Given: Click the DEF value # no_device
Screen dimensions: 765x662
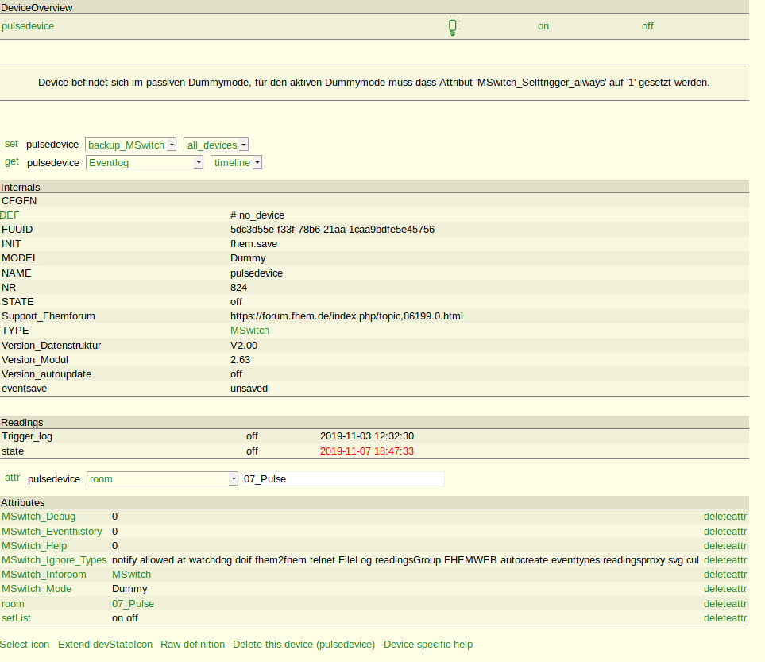Looking at the screenshot, I should coord(257,215).
